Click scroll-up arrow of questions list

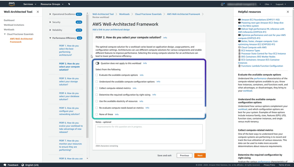87,13
